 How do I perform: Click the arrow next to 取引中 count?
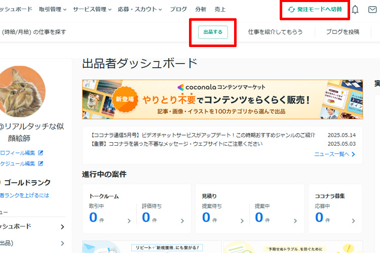129,221
